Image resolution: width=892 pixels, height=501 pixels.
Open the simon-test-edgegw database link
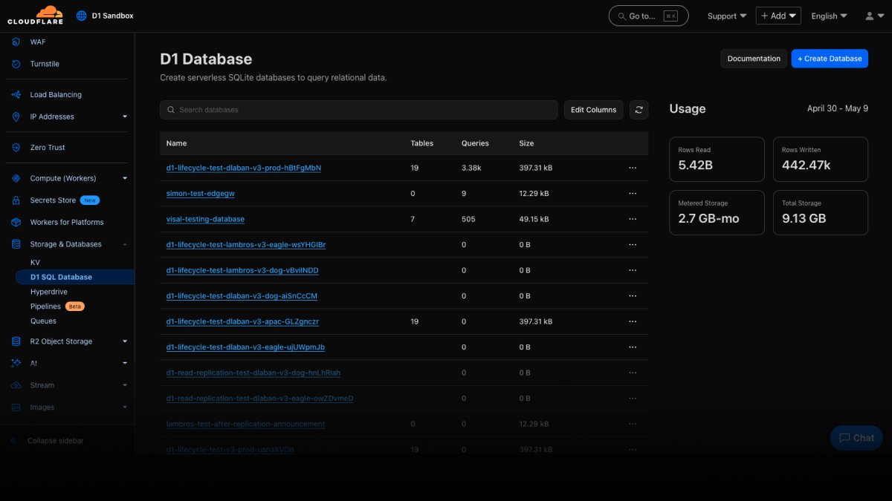click(201, 194)
